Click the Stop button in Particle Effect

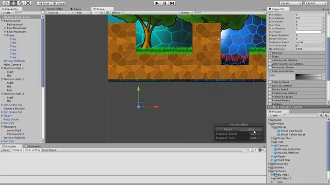251,129
